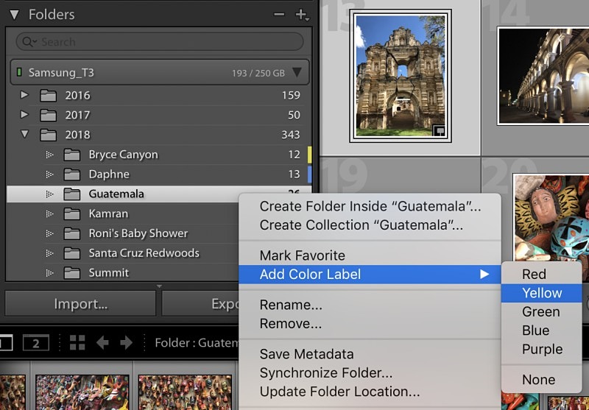Select the 2018 folder icon
This screenshot has width=589, height=410.
point(49,135)
